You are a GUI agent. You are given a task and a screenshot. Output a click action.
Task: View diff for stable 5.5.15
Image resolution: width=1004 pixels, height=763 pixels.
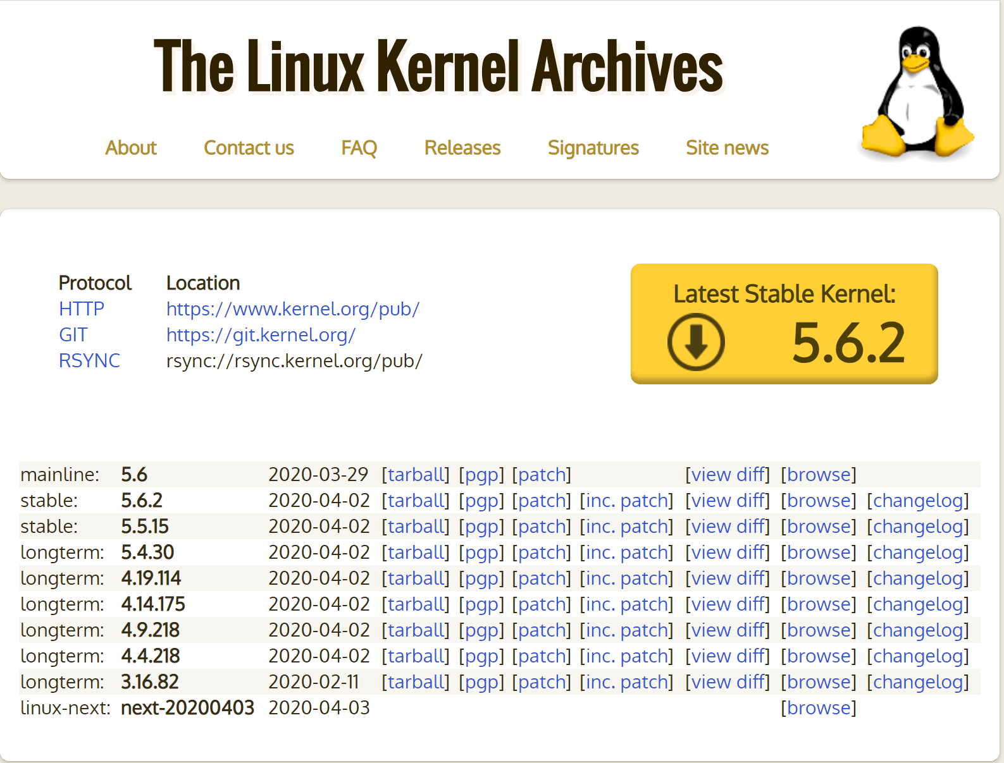pyautogui.click(x=728, y=526)
